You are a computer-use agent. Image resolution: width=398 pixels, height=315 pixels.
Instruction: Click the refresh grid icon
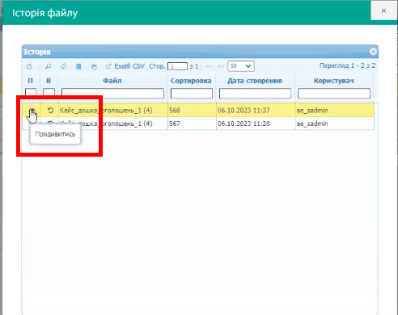(x=63, y=66)
